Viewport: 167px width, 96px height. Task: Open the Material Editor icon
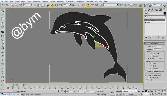tap(145, 5)
